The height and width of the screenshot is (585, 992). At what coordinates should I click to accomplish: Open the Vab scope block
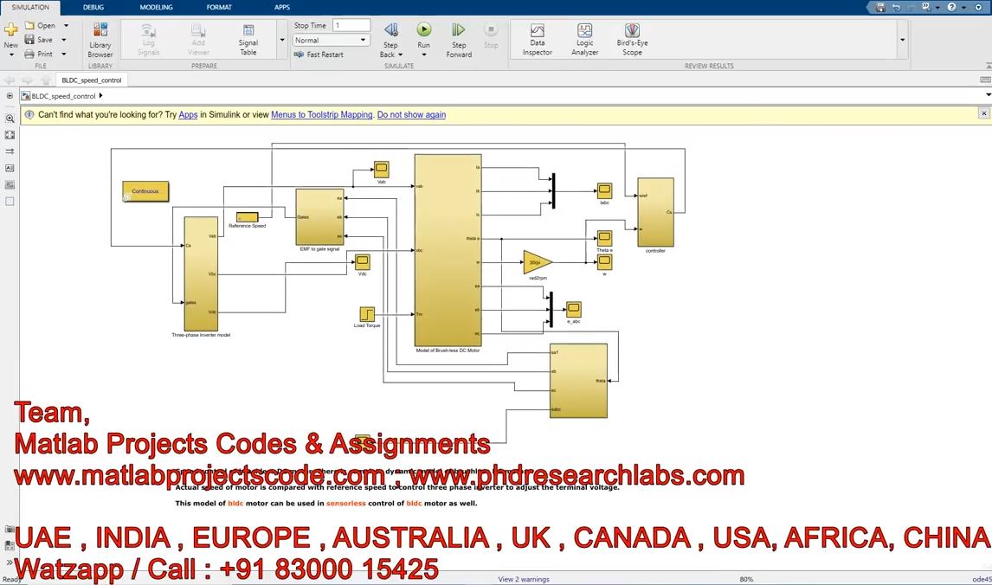[382, 169]
